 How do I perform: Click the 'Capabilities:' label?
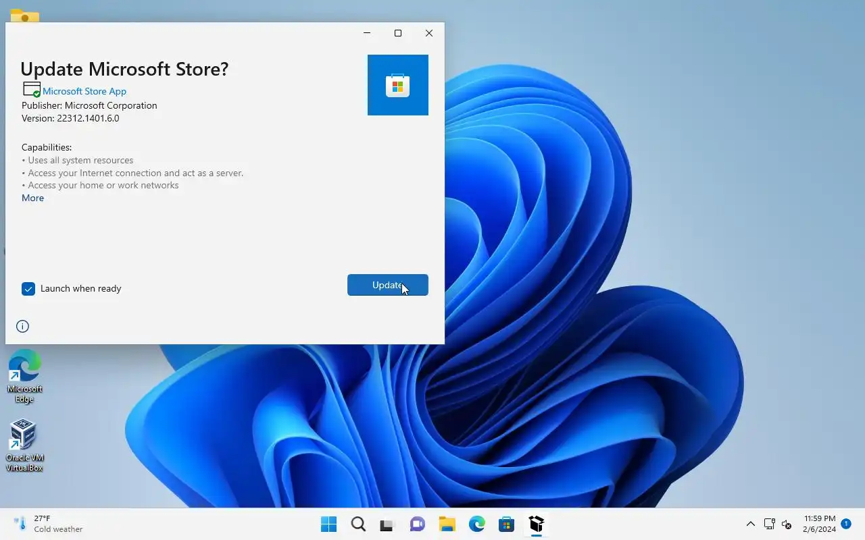47,147
